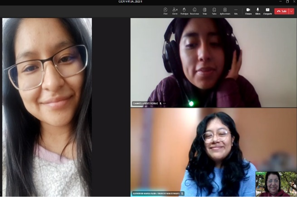Viewport: 297px width, 197px height.
Task: Show the participants list (Gente)
Action: point(175,11)
